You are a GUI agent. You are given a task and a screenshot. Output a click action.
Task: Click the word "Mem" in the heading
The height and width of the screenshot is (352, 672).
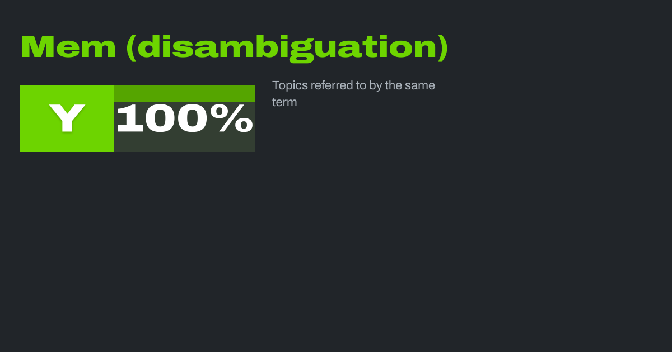point(68,47)
